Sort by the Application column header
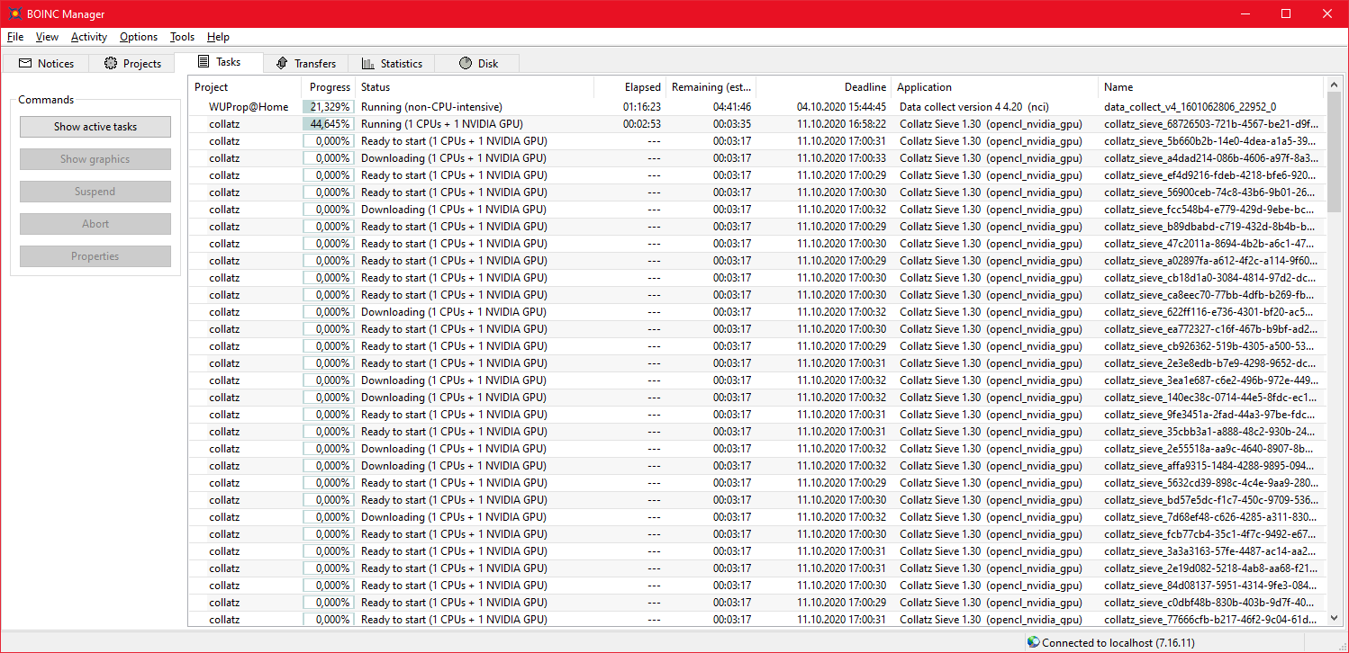Image resolution: width=1349 pixels, height=653 pixels. 995,87
